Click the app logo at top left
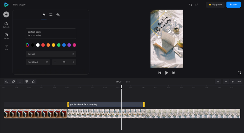This screenshot has height=133, width=244. 6,5
